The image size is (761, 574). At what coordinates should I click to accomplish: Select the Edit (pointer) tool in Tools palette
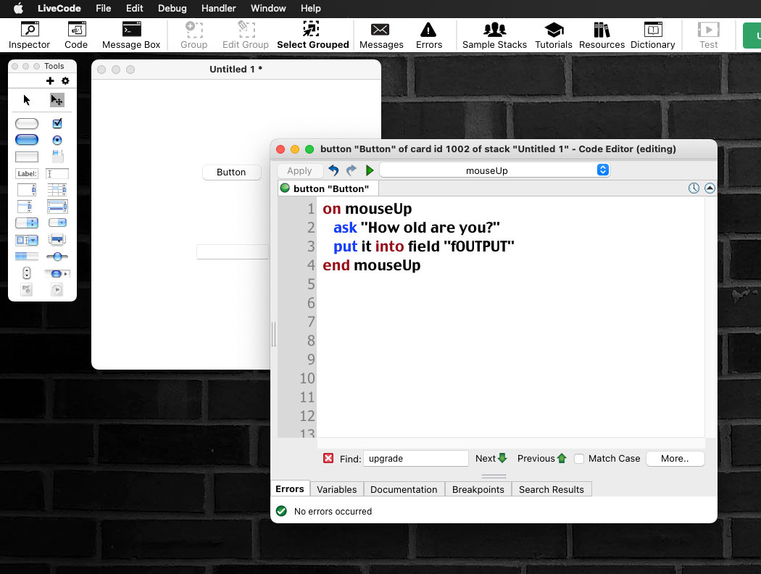(x=57, y=100)
